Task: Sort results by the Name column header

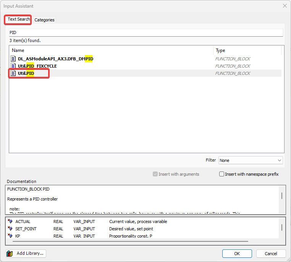Action: coord(111,50)
